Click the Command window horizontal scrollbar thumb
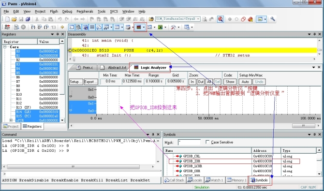 (74, 167)
